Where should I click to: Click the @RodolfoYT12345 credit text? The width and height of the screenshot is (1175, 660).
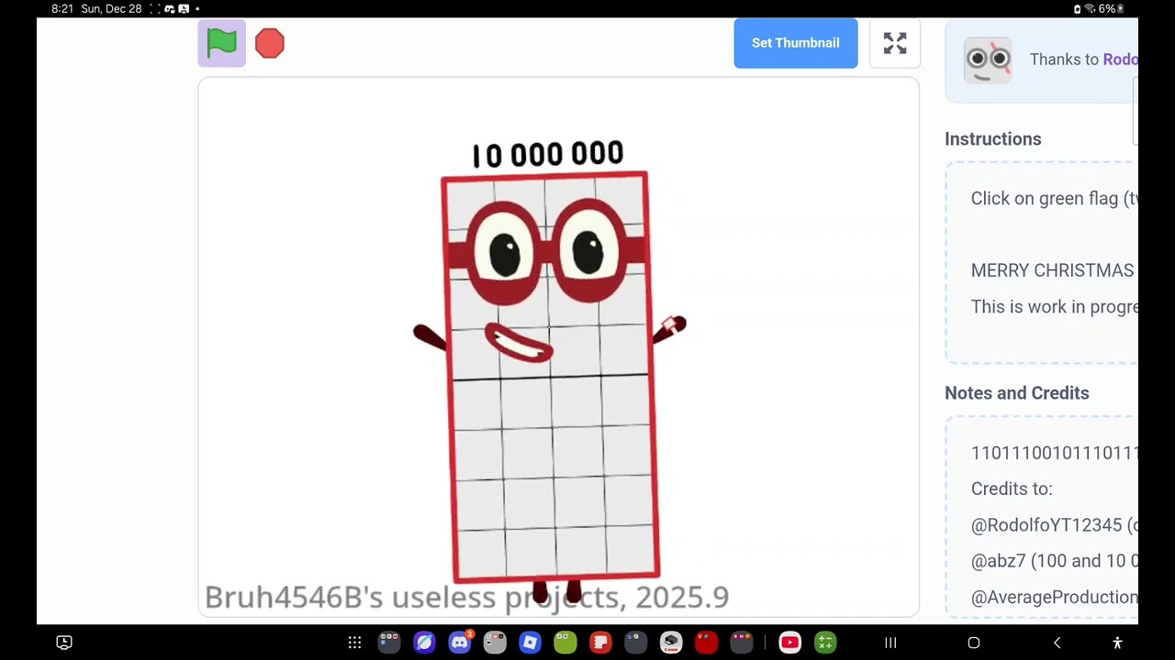(1054, 525)
